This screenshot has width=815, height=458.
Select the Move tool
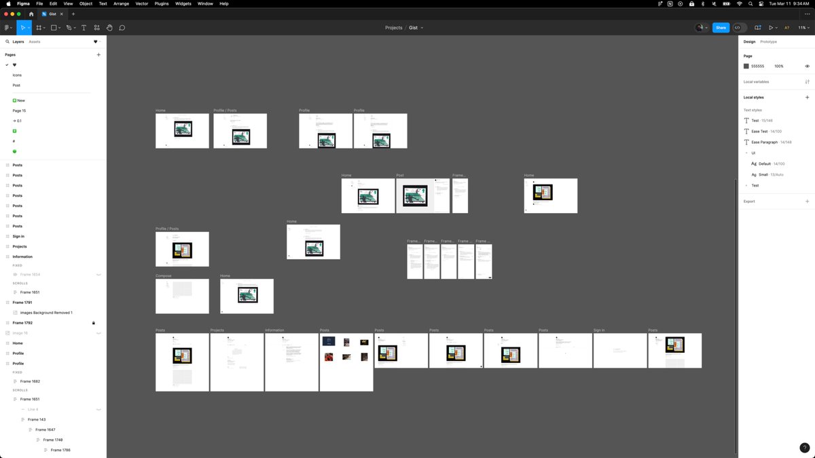pyautogui.click(x=22, y=28)
